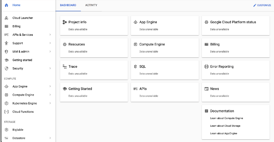Click the API icon beside APIs & Services
Image resolution: width=274 pixels, height=142 pixels.
point(6,35)
